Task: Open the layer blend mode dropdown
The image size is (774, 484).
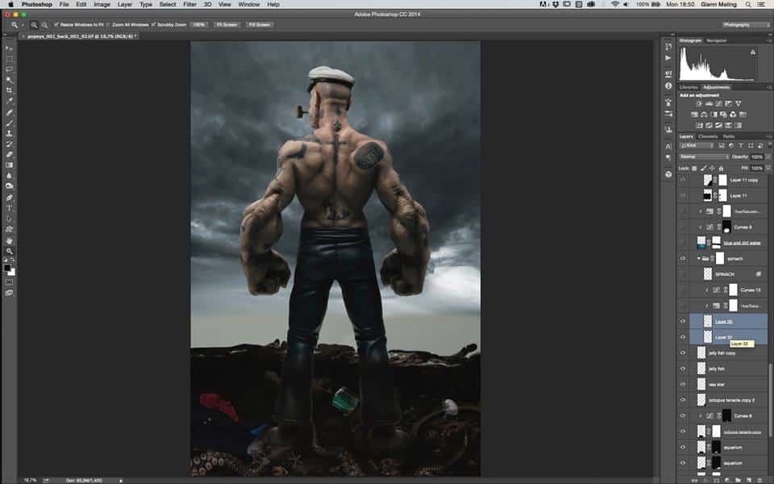Action: tap(703, 156)
